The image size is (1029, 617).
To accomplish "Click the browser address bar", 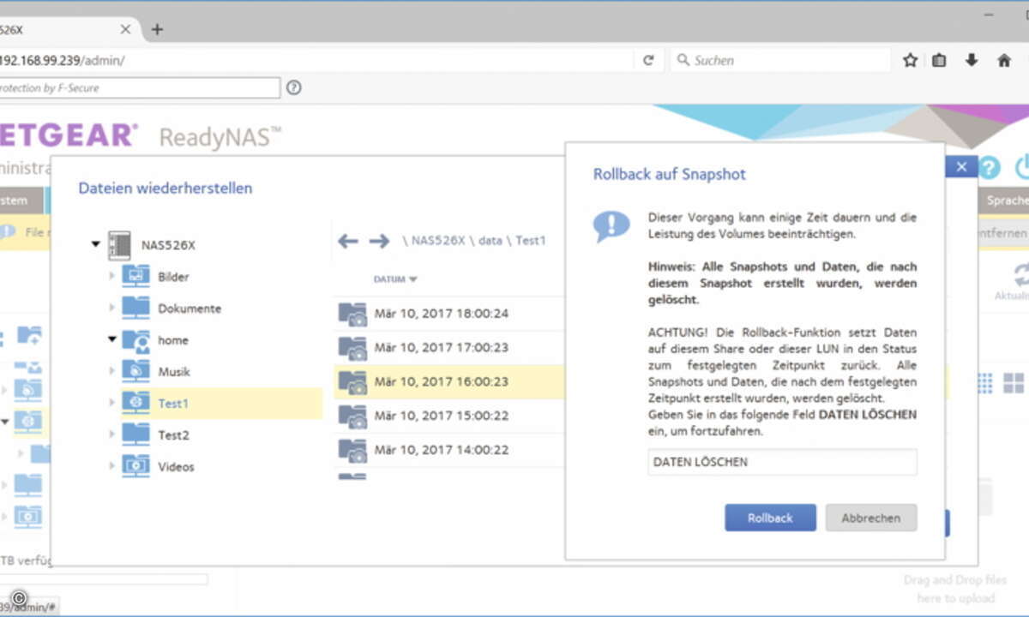I will point(316,61).
